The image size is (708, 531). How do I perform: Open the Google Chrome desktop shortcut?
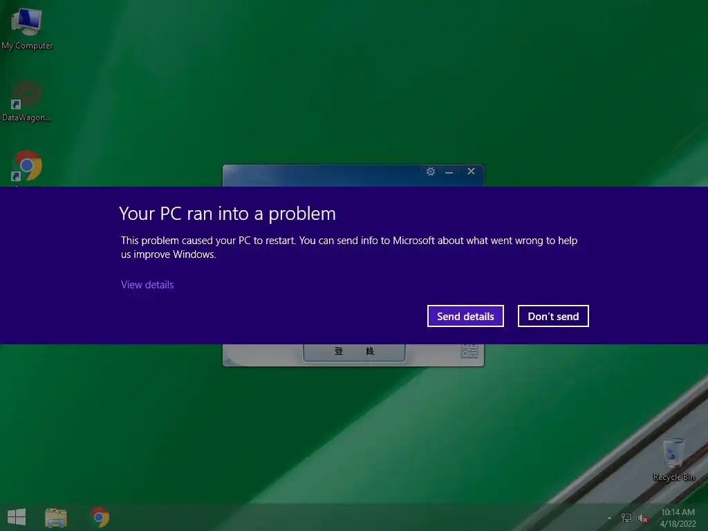(27, 167)
